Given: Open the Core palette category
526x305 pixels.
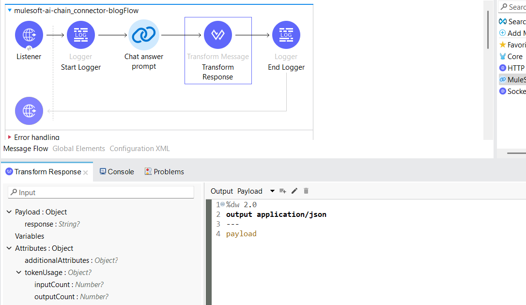Looking at the screenshot, I should coord(511,57).
